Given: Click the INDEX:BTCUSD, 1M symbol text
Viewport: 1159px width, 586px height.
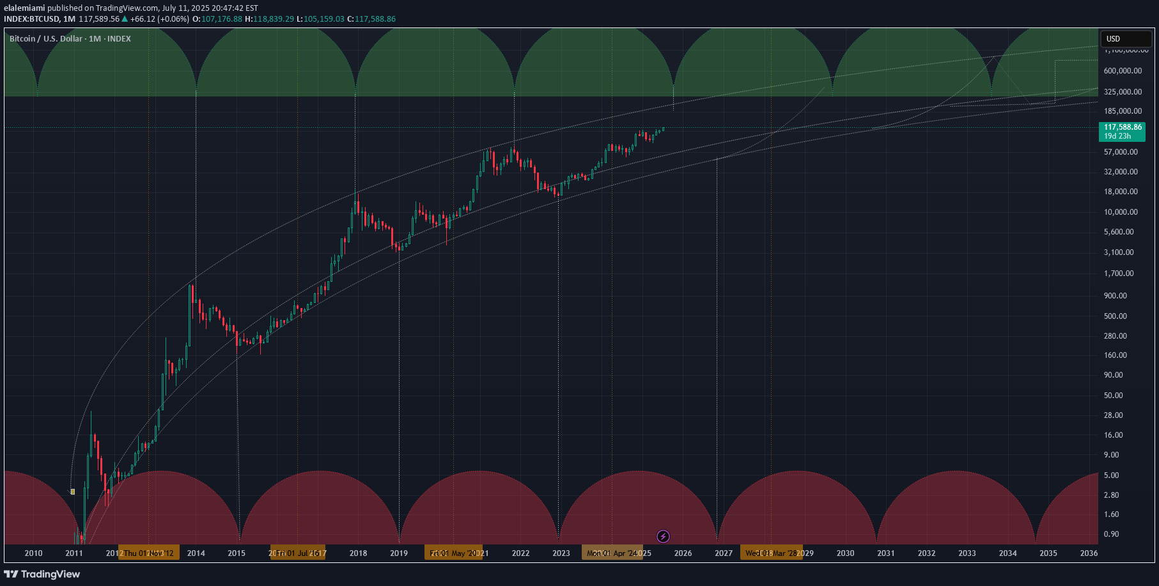Looking at the screenshot, I should click(x=40, y=19).
